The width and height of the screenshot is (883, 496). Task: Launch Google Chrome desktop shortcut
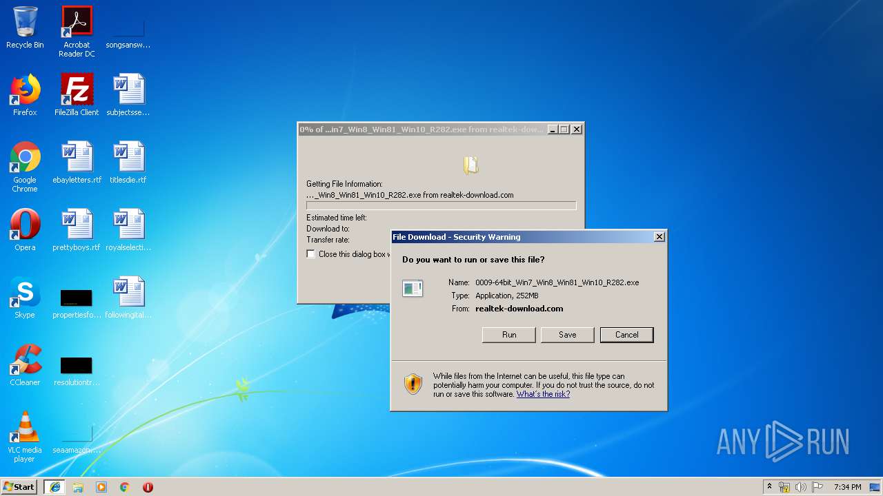[x=25, y=167]
